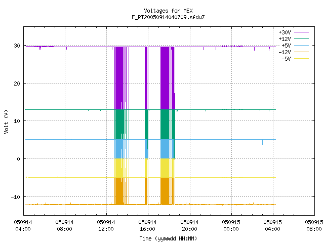Click x-axis label 050914 16:00
The height and width of the screenshot is (243, 324).
(147, 226)
